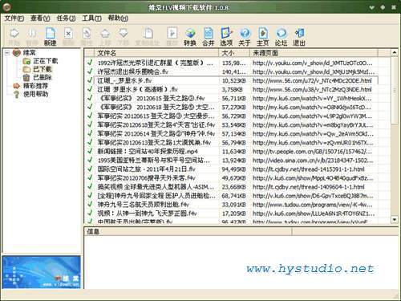The image size is (401, 301).
Task: Click the 关于 (About) icon
Action: pyautogui.click(x=245, y=36)
